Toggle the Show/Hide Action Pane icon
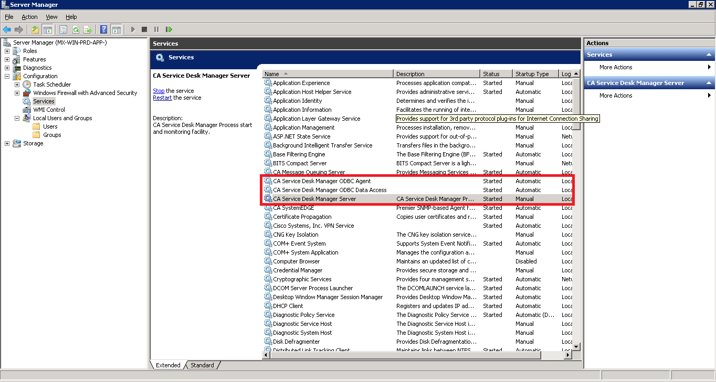This screenshot has width=716, height=382. (116, 29)
